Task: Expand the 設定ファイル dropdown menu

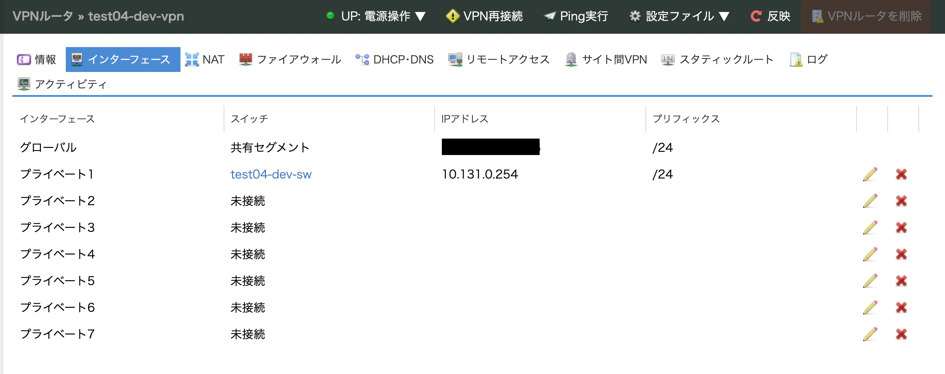Action: (679, 16)
